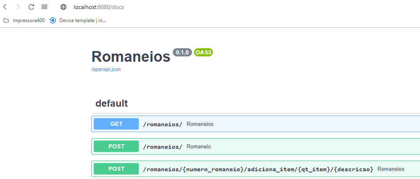Open the Device template bookmark
This screenshot has width=420, height=179.
[x=78, y=20]
